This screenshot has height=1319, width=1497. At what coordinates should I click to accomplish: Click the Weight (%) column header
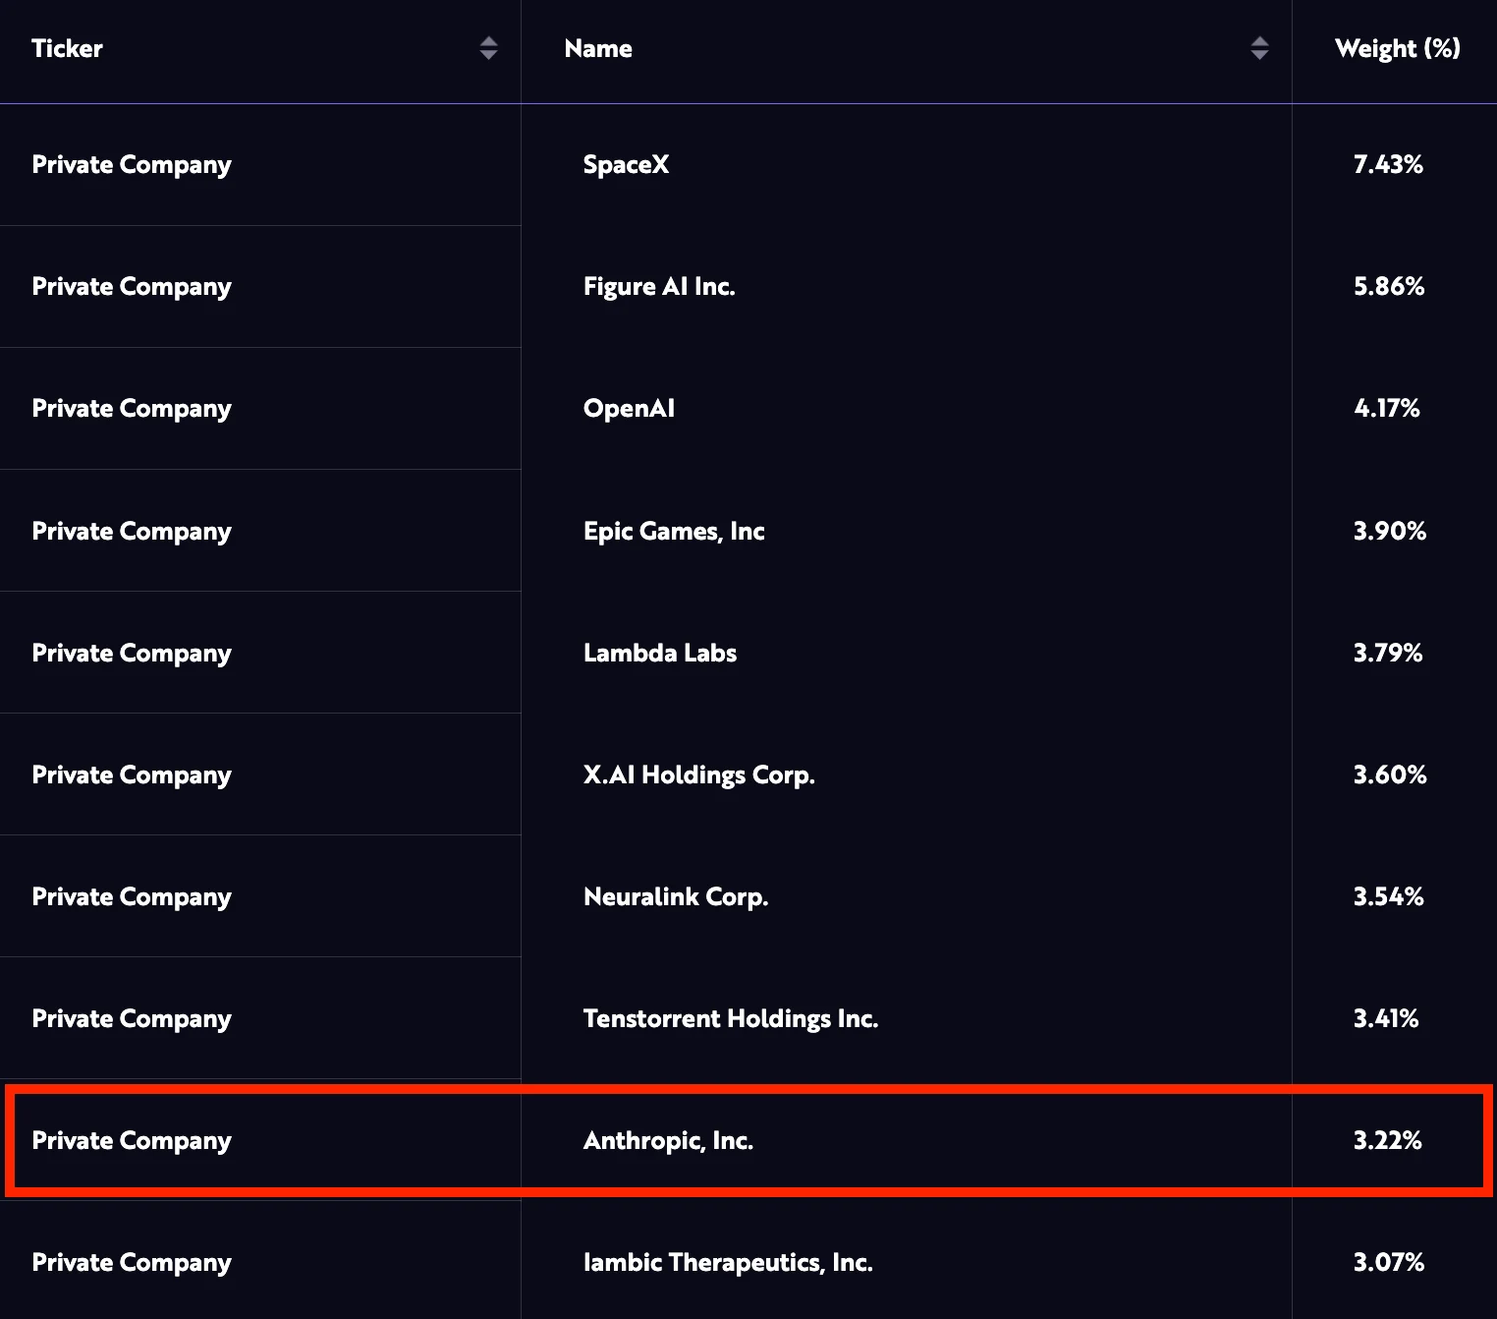(x=1397, y=48)
